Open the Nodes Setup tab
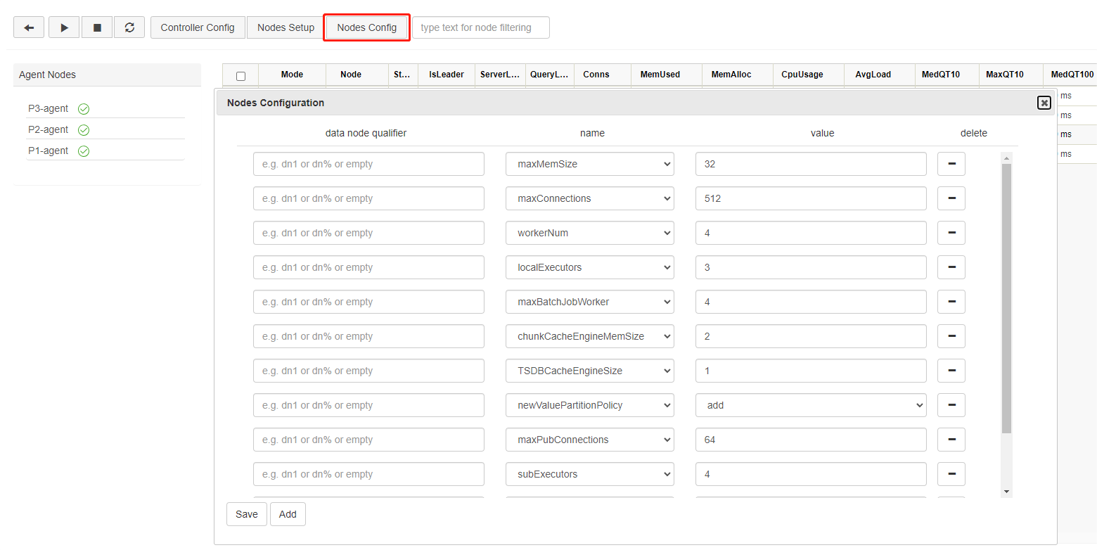 pos(286,27)
